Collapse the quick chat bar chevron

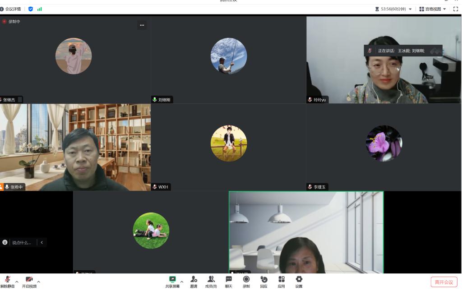pyautogui.click(x=42, y=242)
